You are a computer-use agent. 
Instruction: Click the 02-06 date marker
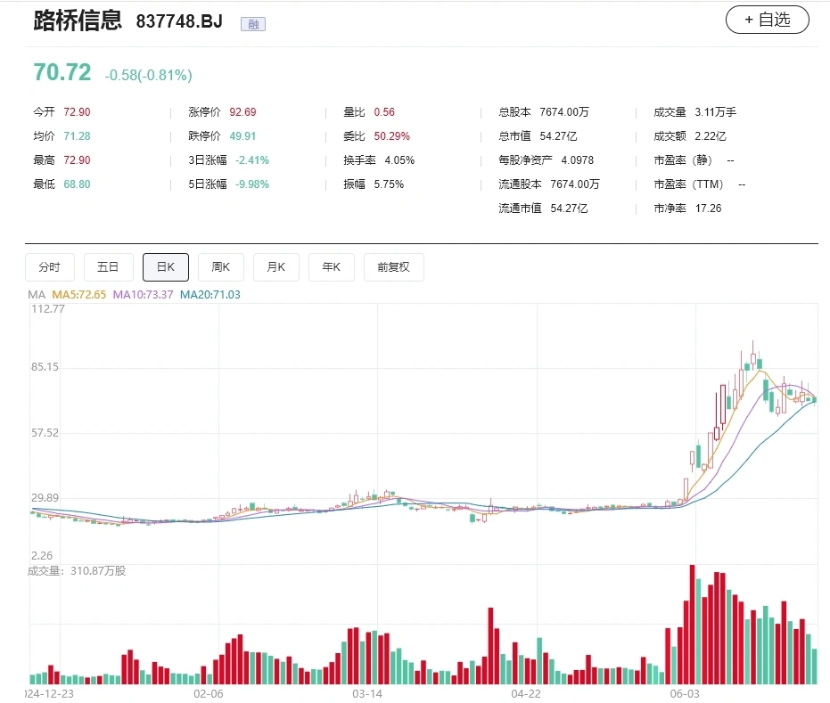point(209,693)
